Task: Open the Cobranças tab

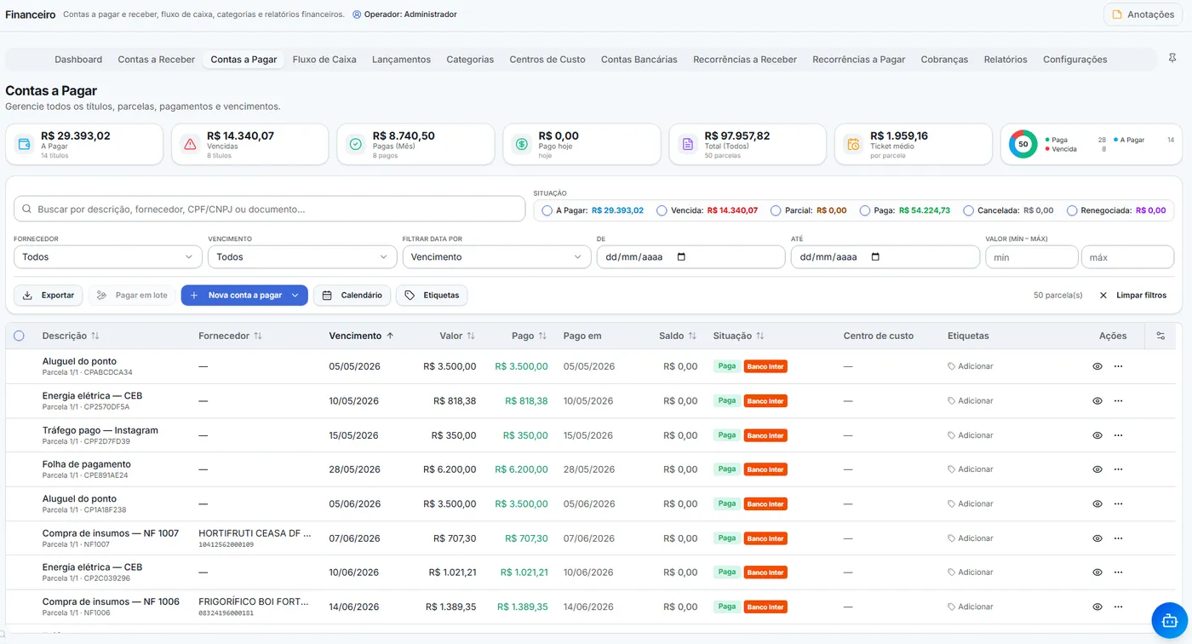Action: (944, 60)
